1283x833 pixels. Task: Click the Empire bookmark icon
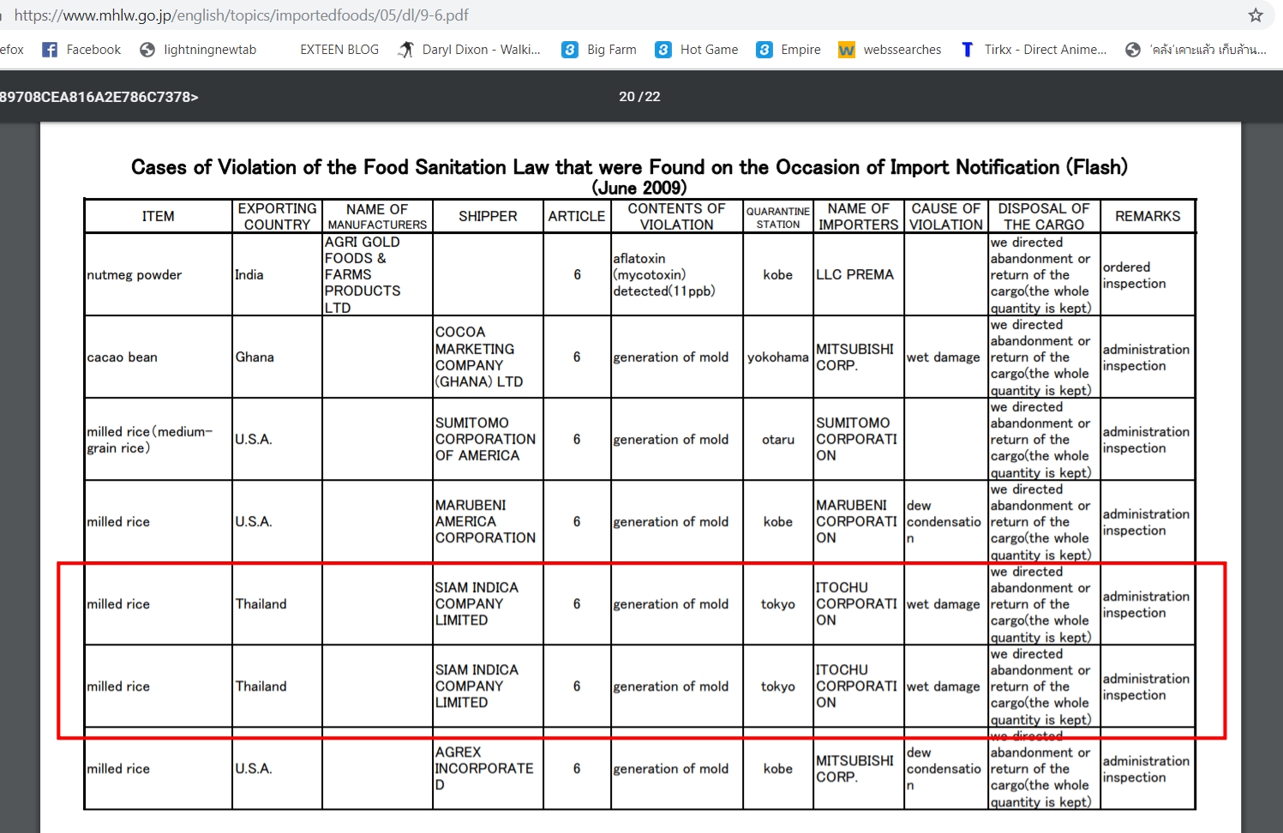(764, 50)
